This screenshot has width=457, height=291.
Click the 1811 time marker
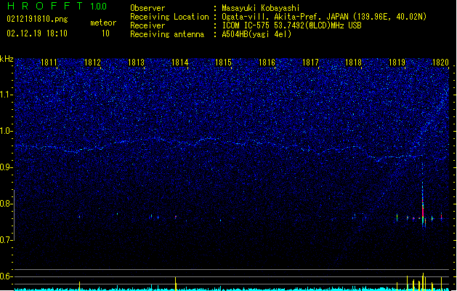coord(49,63)
